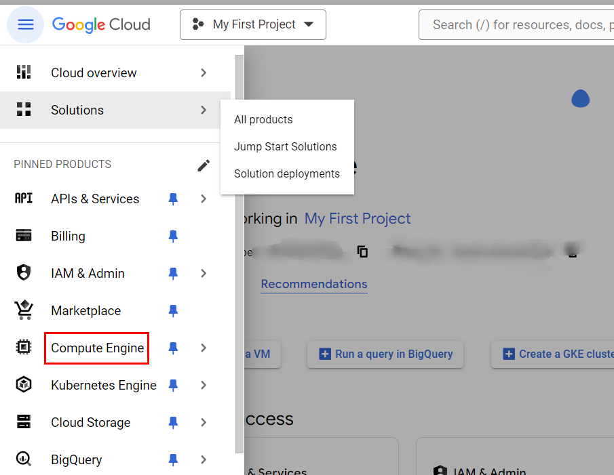The image size is (614, 475).
Task: Click the Billing card icon
Action: (24, 235)
